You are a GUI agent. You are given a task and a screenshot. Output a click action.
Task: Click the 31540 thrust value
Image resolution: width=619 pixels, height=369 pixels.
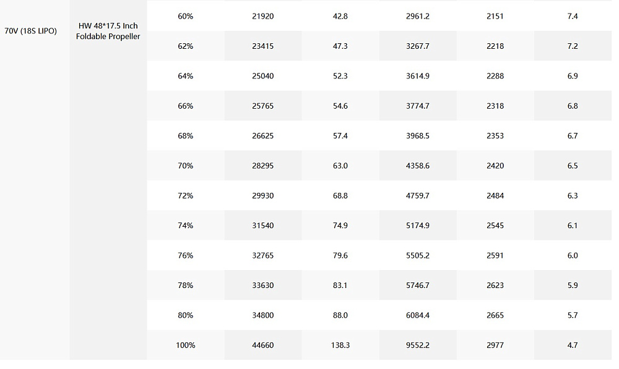point(262,226)
